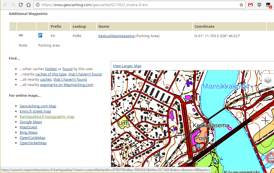The height and width of the screenshot is (173, 274).
Task: Show other caches hidden by this user
Action: (x=51, y=69)
